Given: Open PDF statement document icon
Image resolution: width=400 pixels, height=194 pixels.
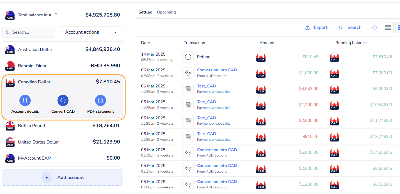Looking at the screenshot, I should 100,100.
